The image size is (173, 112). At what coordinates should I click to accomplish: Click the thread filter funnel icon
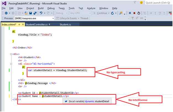tap(133, 18)
